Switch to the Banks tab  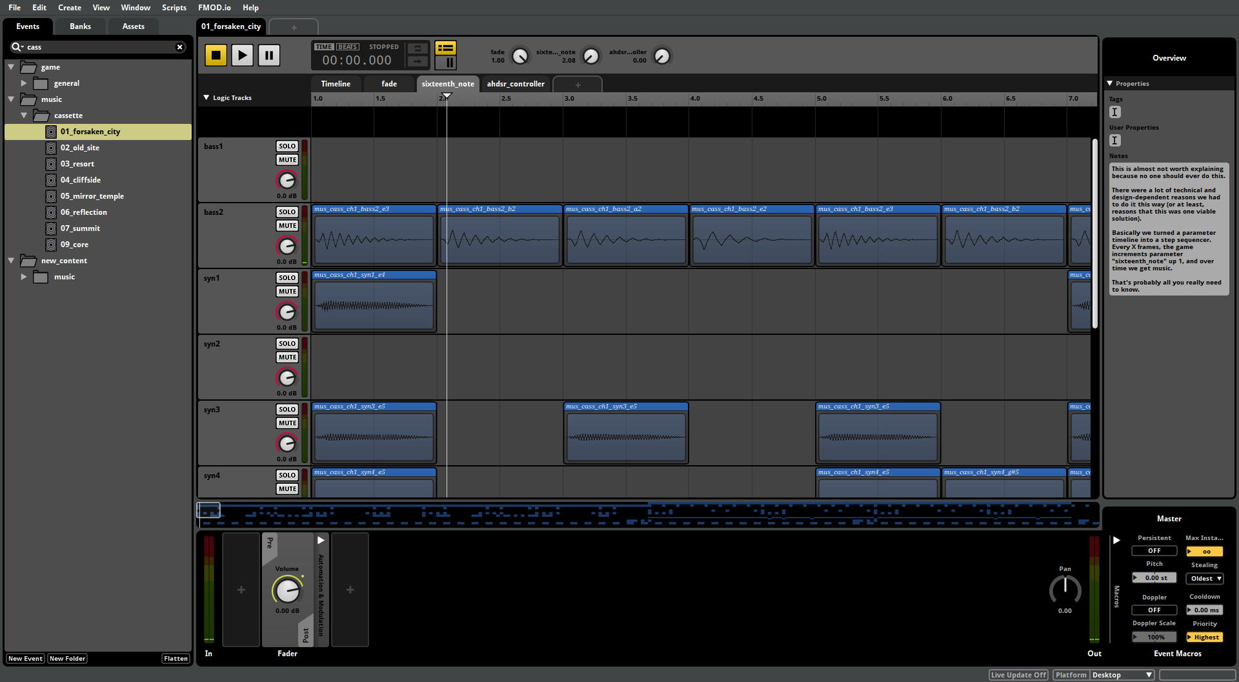[x=80, y=26]
